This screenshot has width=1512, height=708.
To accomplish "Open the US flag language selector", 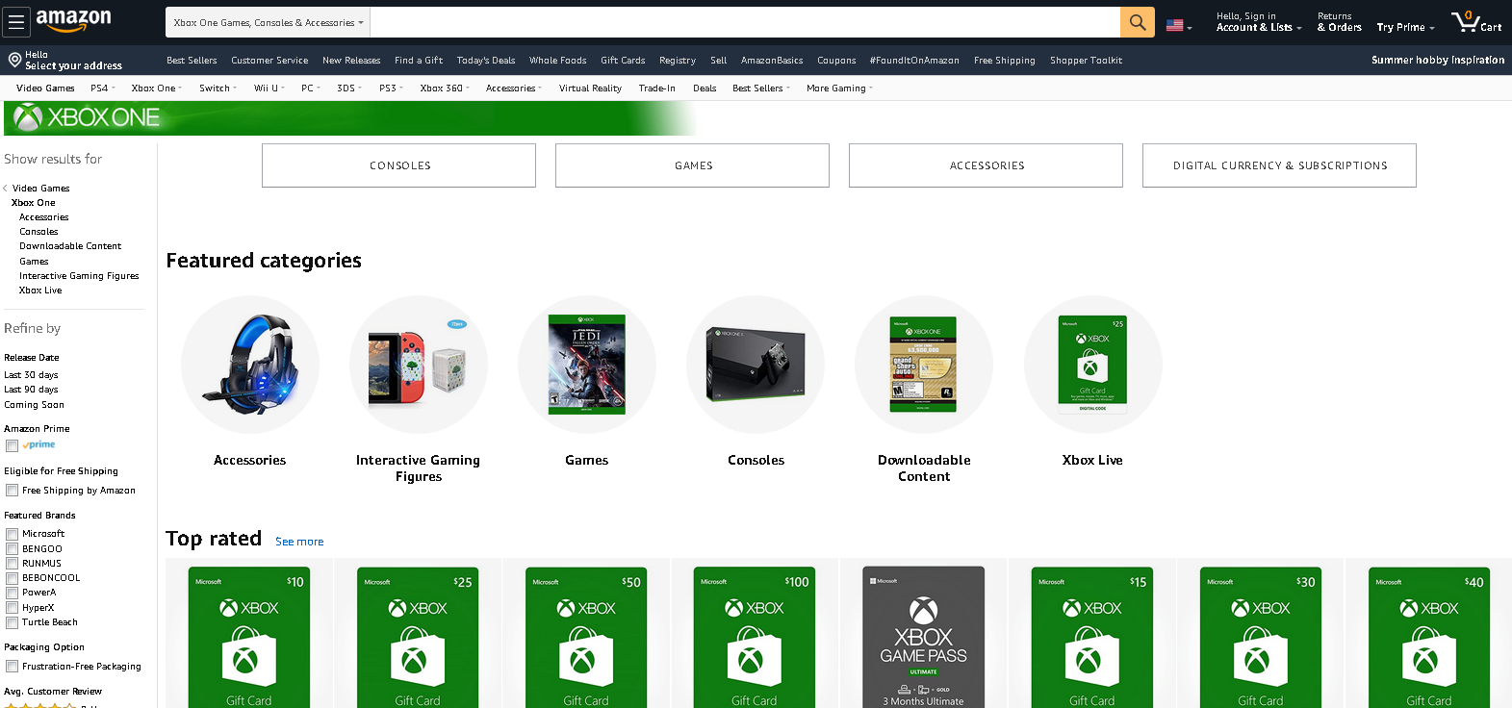I will coord(1177,26).
